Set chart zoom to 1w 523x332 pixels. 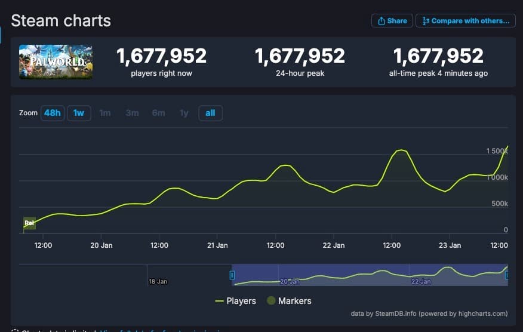point(79,113)
